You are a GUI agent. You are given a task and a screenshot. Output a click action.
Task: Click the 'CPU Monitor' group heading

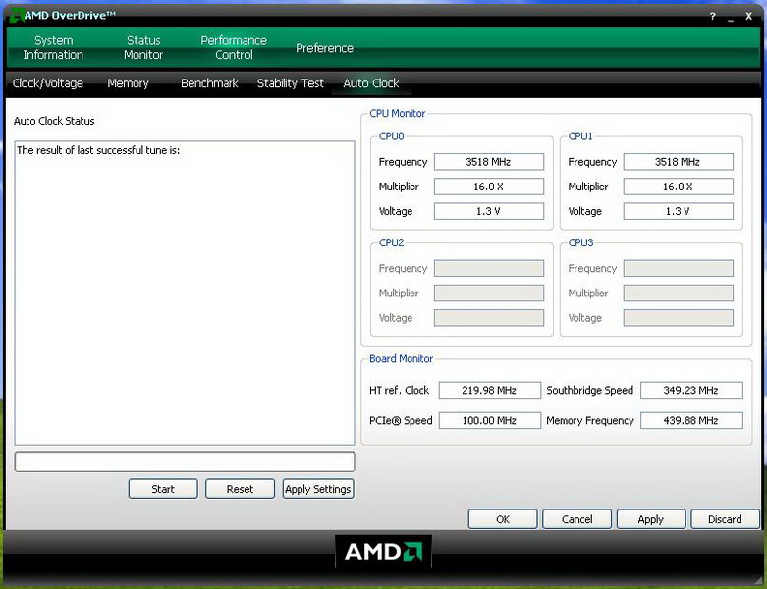point(397,114)
